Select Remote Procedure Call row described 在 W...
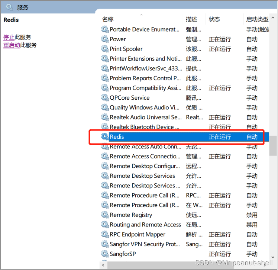Screen dimensions: 278x270 point(145,205)
